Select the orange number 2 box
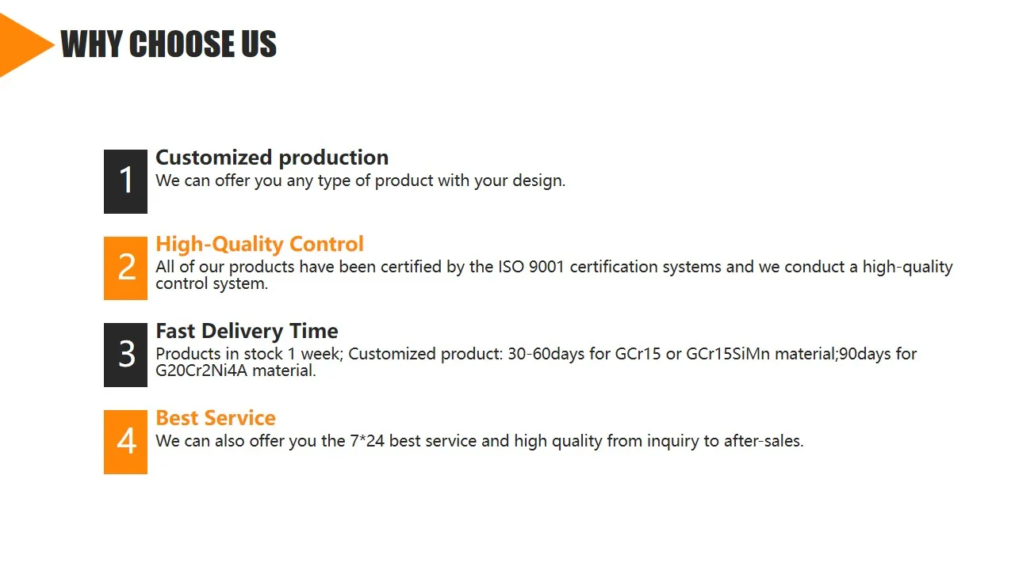This screenshot has width=1015, height=570. click(x=125, y=268)
